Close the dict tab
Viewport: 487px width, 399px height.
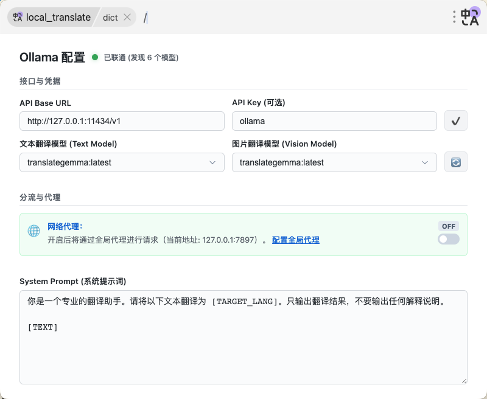[x=127, y=17]
